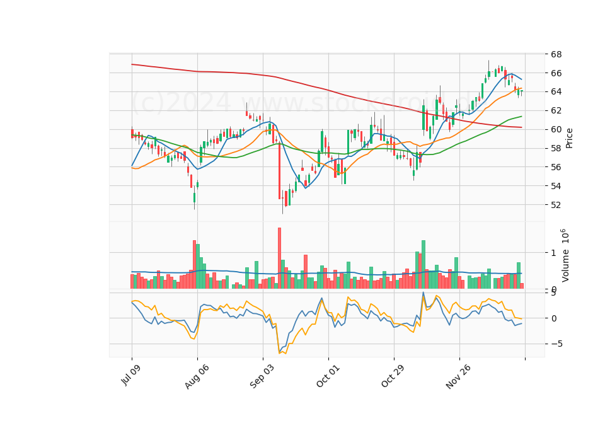
Task: Click the 'Volume 10^6' axis title
Action: [x=565, y=255]
